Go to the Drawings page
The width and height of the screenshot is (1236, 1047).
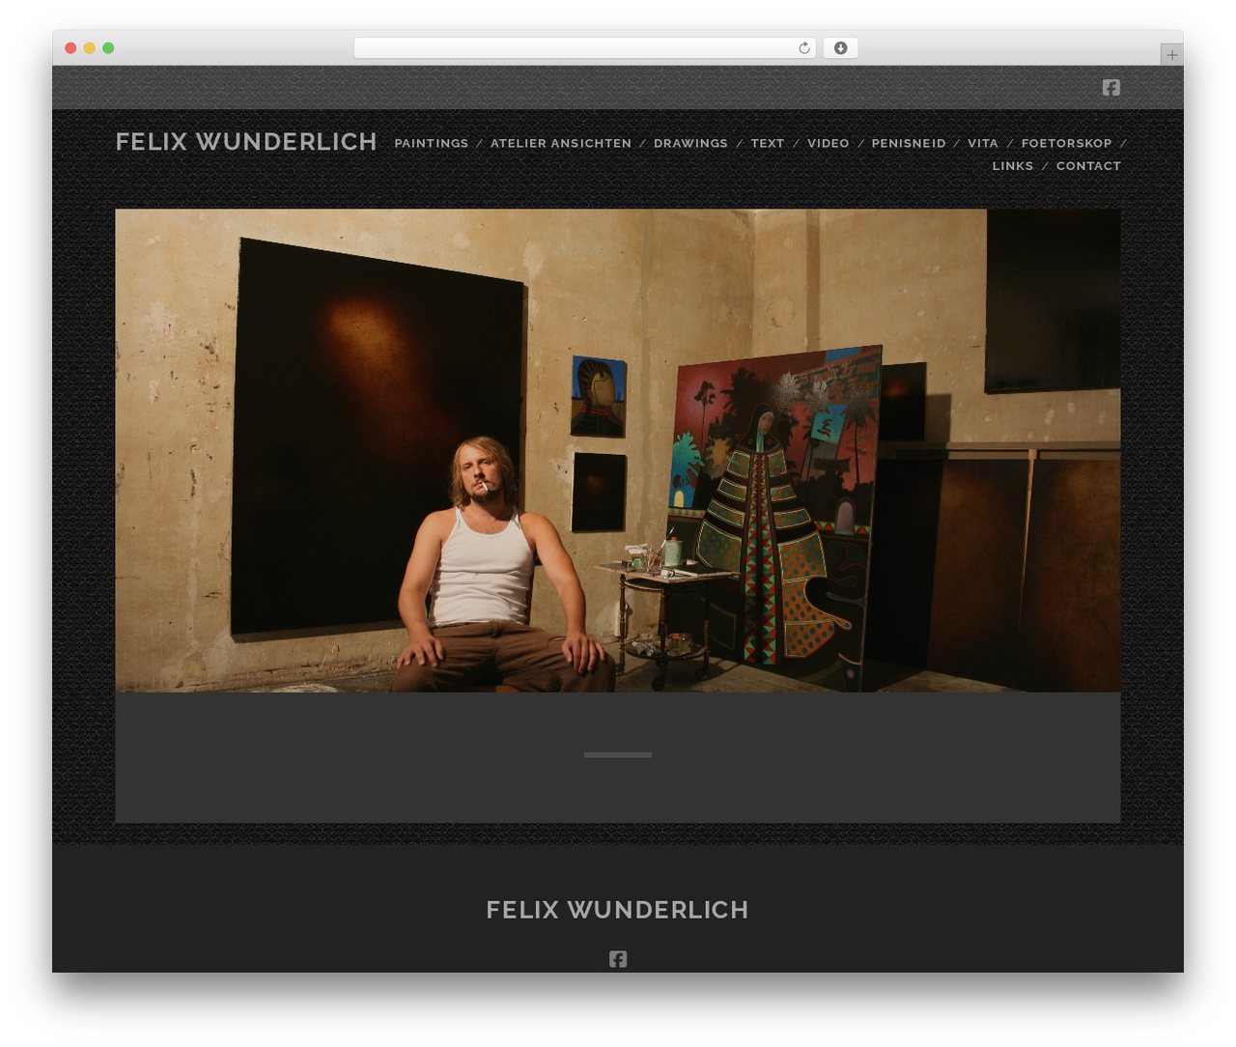pos(690,143)
